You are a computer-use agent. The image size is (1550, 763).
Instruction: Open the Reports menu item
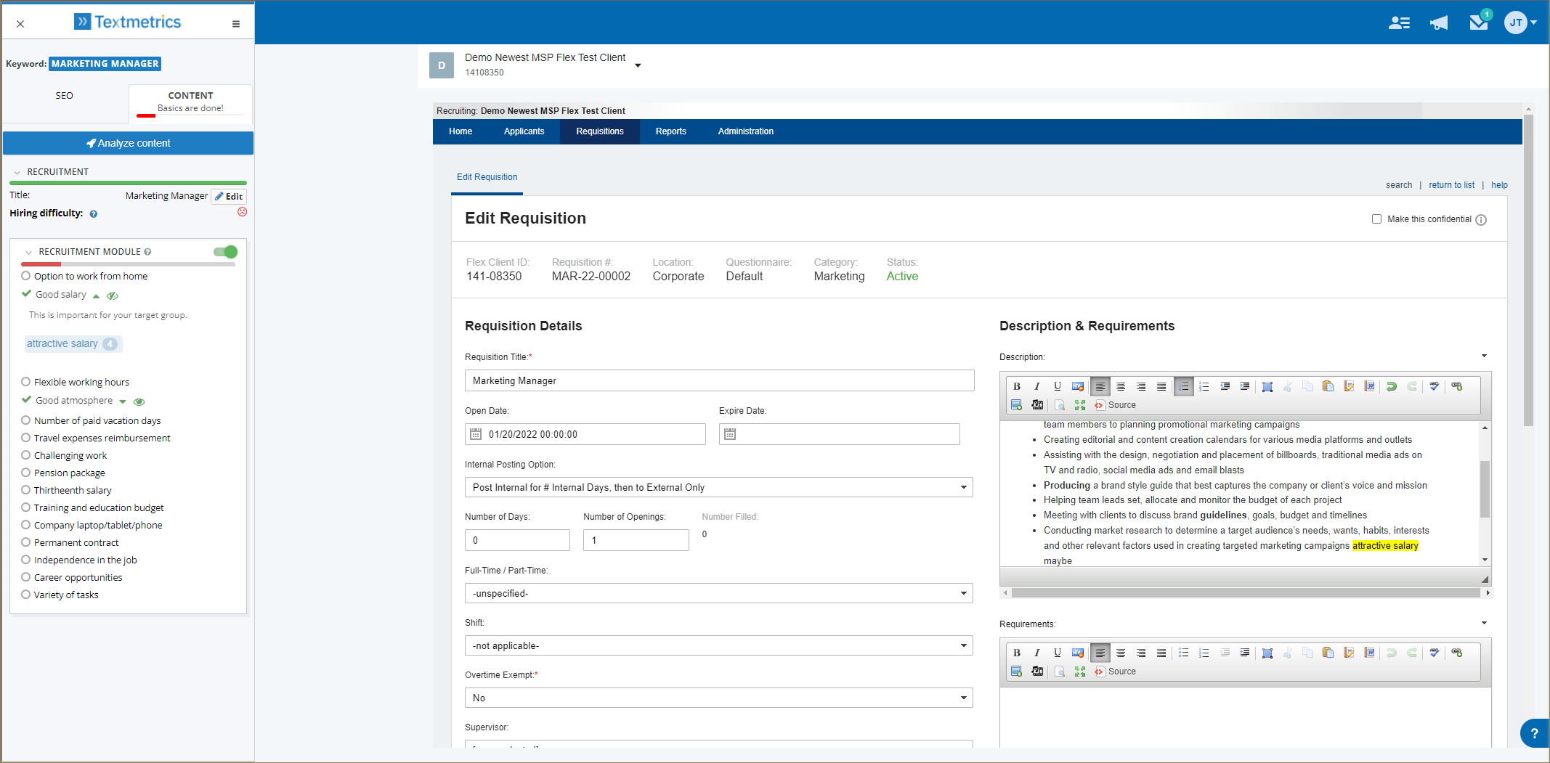pyautogui.click(x=670, y=131)
